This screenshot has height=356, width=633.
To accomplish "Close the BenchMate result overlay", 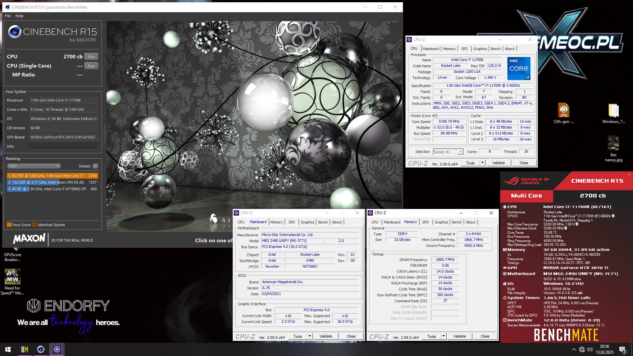I will point(629,175).
